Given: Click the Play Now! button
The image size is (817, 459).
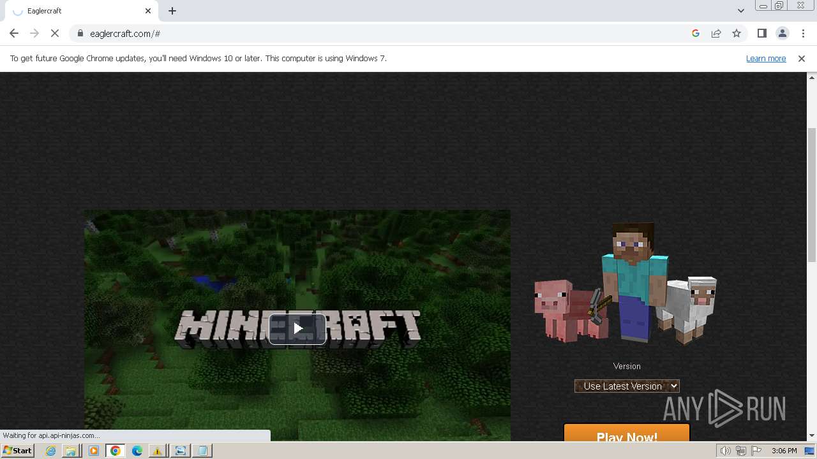Looking at the screenshot, I should tap(627, 433).
